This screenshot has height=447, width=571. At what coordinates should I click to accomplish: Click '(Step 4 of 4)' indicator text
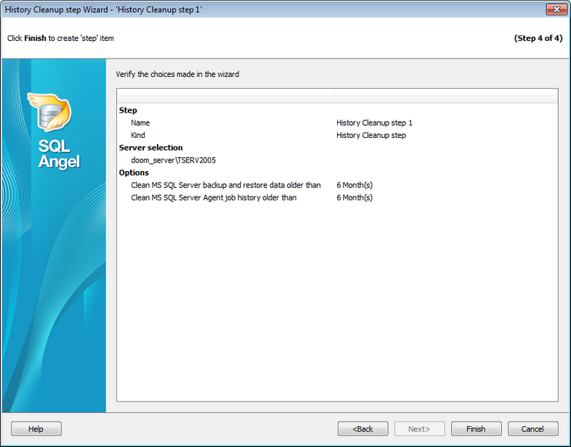pos(538,39)
